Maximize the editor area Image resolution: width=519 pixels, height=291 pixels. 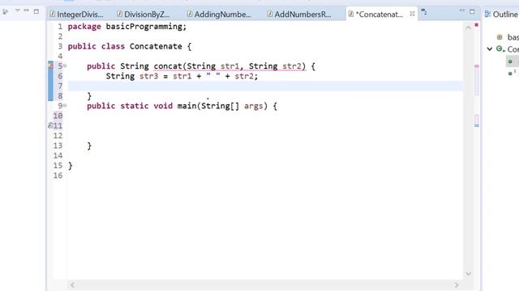(472, 11)
